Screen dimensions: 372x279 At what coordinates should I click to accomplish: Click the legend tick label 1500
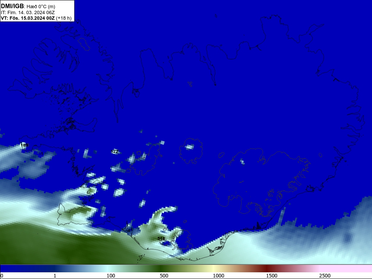[x=272, y=276]
